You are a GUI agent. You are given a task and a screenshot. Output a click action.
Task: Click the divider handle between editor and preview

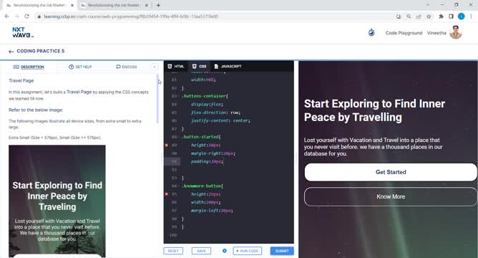tap(296, 158)
